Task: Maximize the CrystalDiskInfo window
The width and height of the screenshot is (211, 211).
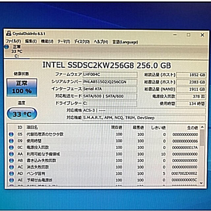Action: (x=189, y=35)
